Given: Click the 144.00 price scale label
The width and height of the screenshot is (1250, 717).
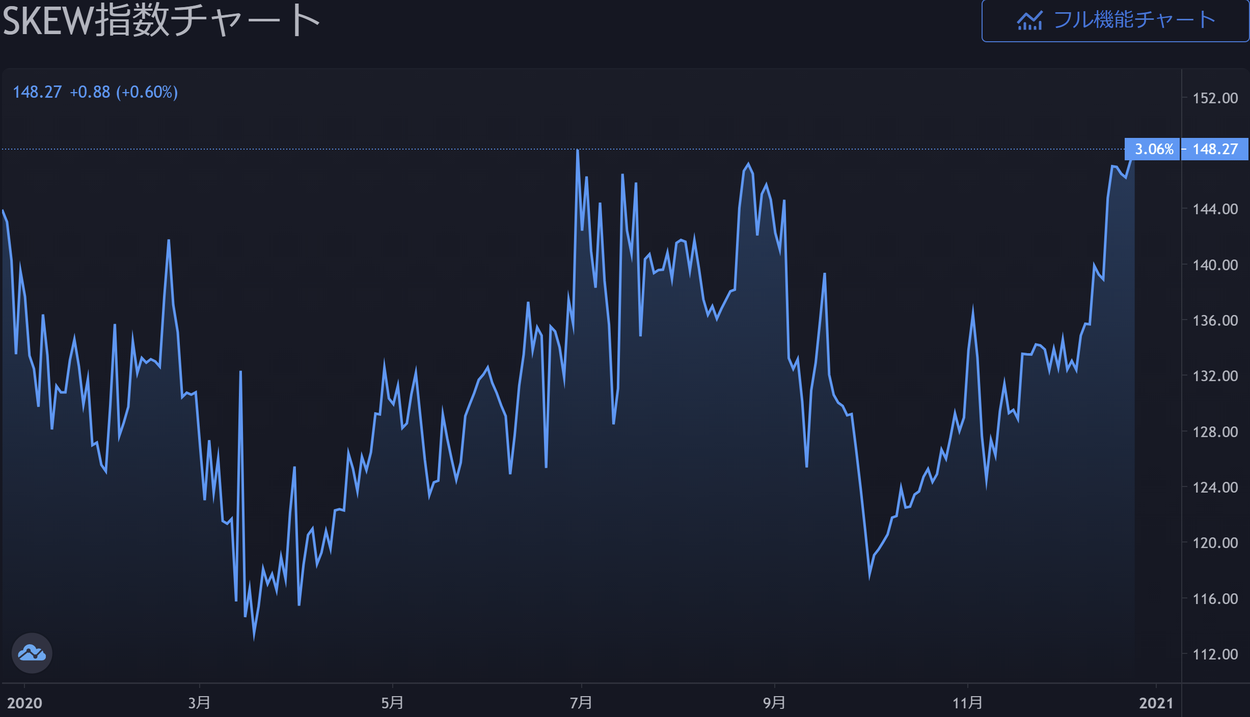Looking at the screenshot, I should point(1215,209).
